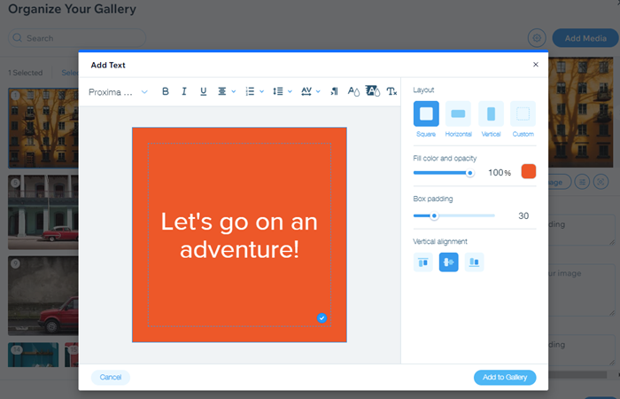The image size is (620, 399).
Task: Click the line spacing icon
Action: pos(278,91)
